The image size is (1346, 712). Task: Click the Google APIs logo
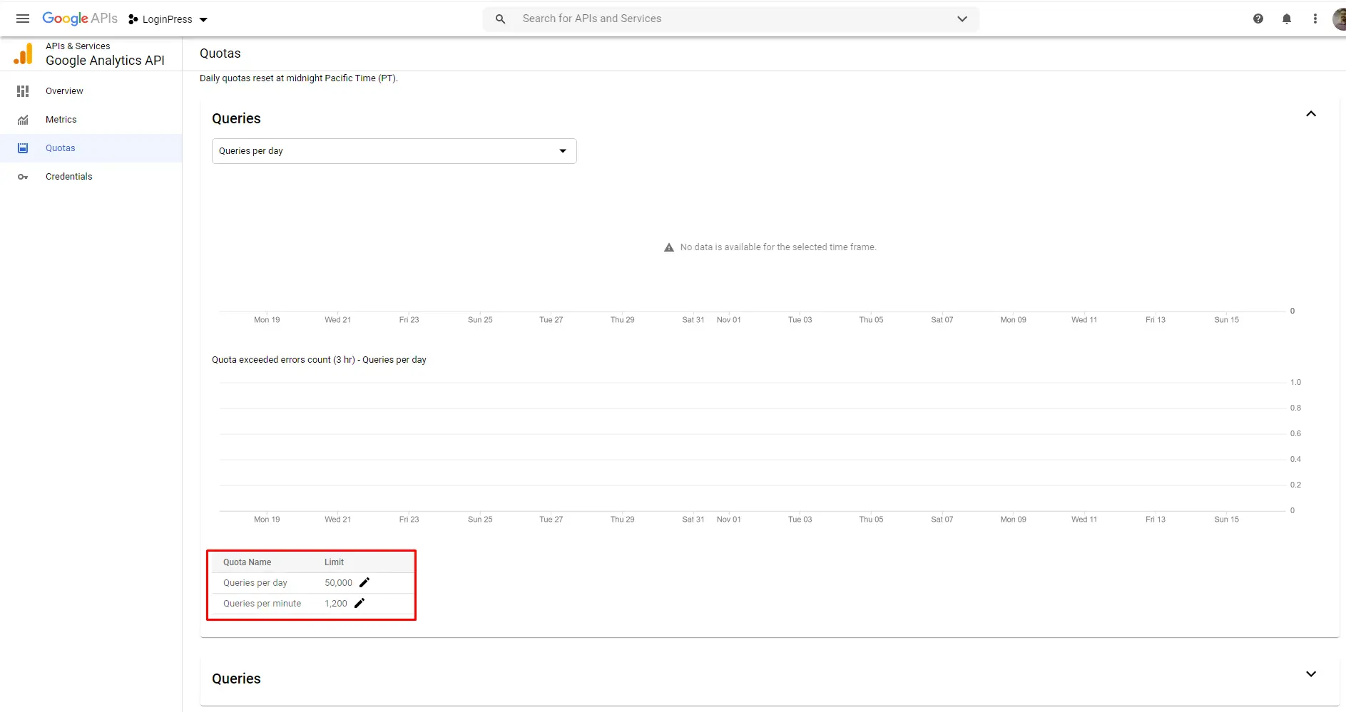79,19
